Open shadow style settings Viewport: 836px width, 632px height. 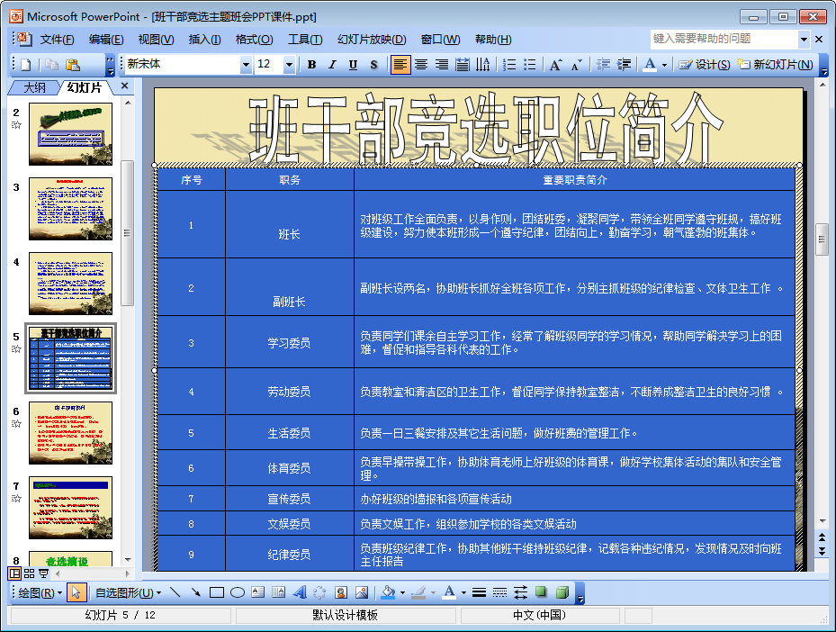point(541,592)
